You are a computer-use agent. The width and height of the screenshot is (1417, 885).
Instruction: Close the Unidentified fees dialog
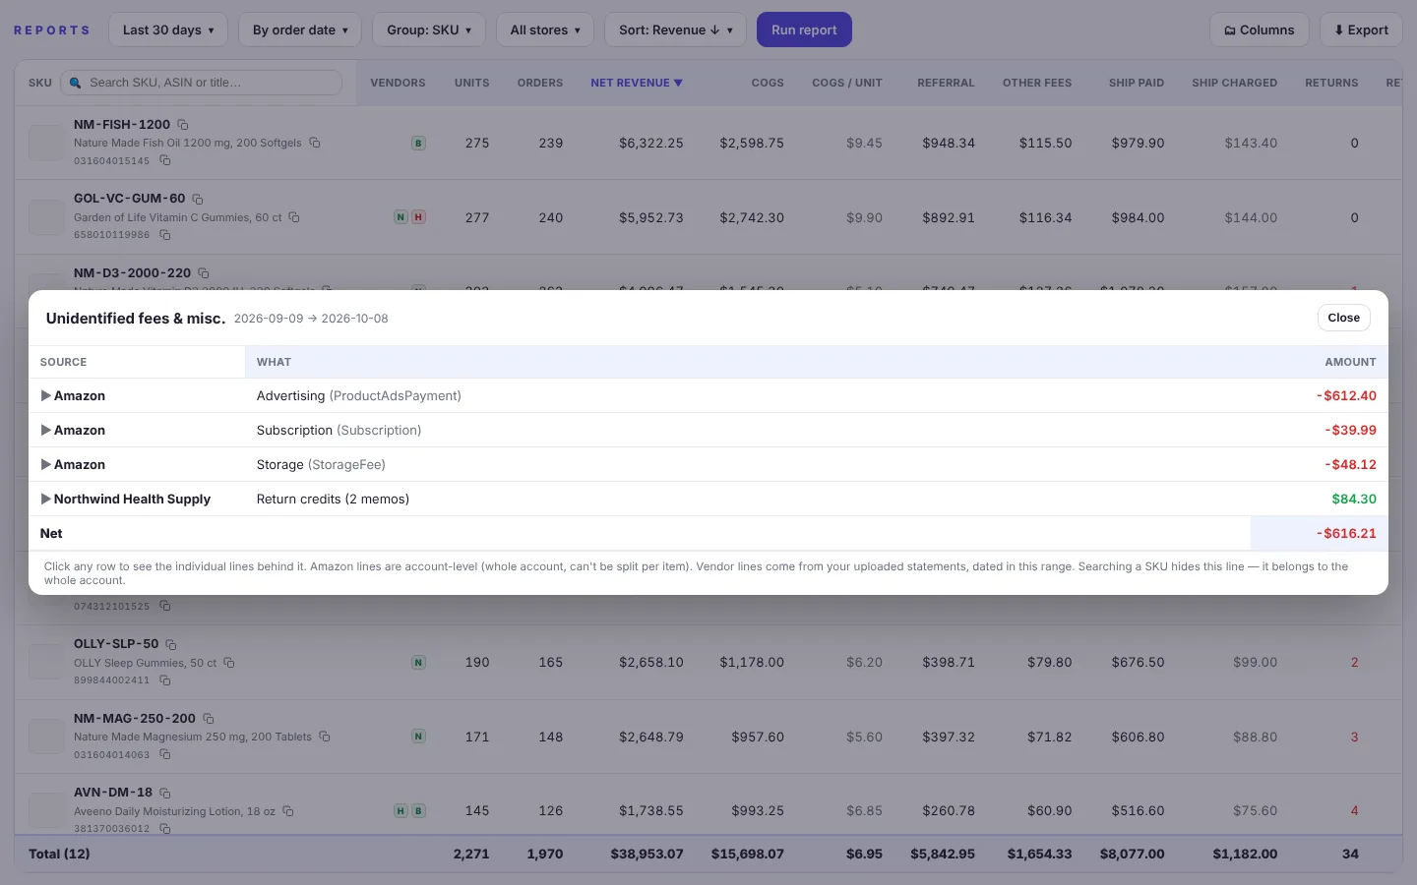click(x=1343, y=318)
